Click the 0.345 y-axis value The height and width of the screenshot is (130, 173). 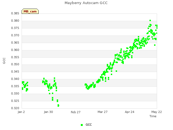pos(15,71)
